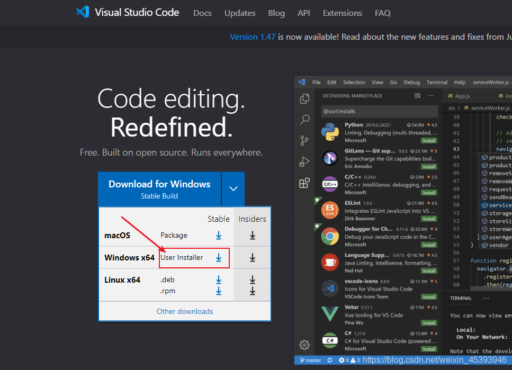
Task: Open Debug menu in editor screenshot
Action: tap(411, 82)
